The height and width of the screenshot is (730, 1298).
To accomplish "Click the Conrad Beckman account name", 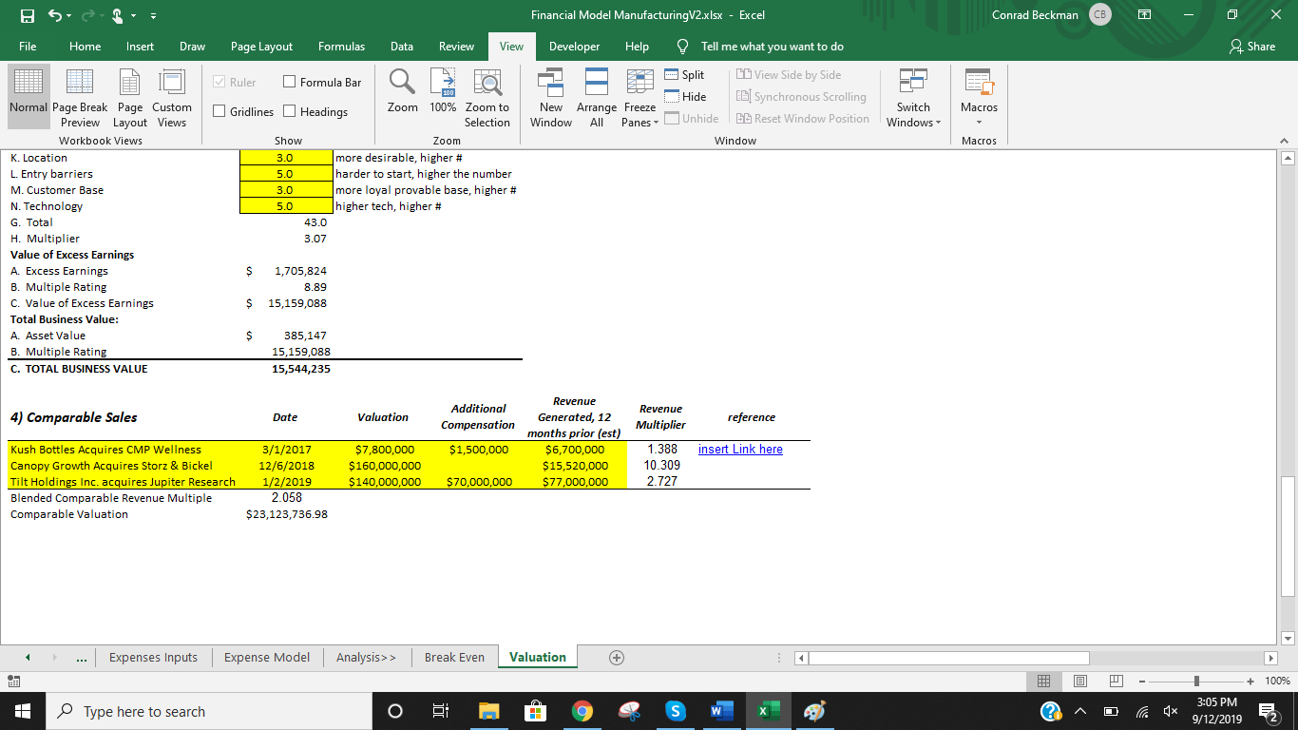I will pos(1034,15).
